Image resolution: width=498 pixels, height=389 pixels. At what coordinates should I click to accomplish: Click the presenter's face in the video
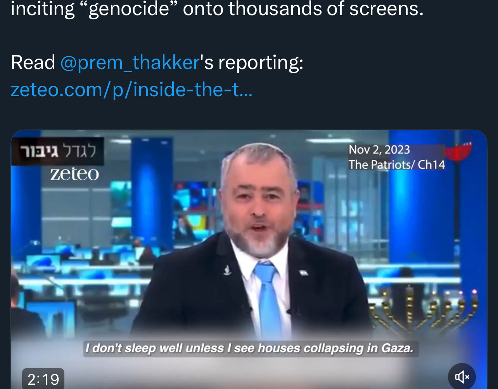(259, 202)
